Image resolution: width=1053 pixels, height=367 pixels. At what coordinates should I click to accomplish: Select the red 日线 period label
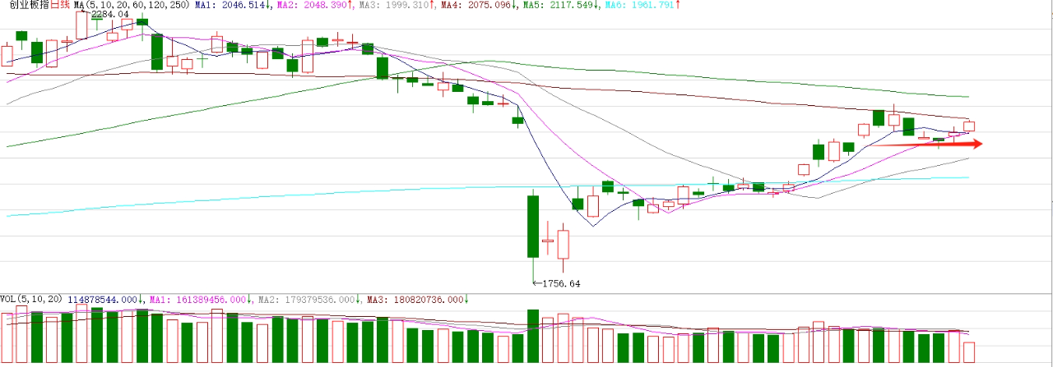tap(59, 5)
